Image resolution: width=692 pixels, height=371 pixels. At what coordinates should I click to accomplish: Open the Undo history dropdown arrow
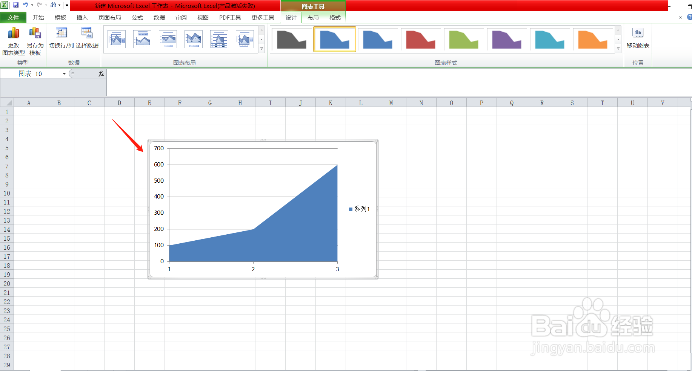click(32, 5)
